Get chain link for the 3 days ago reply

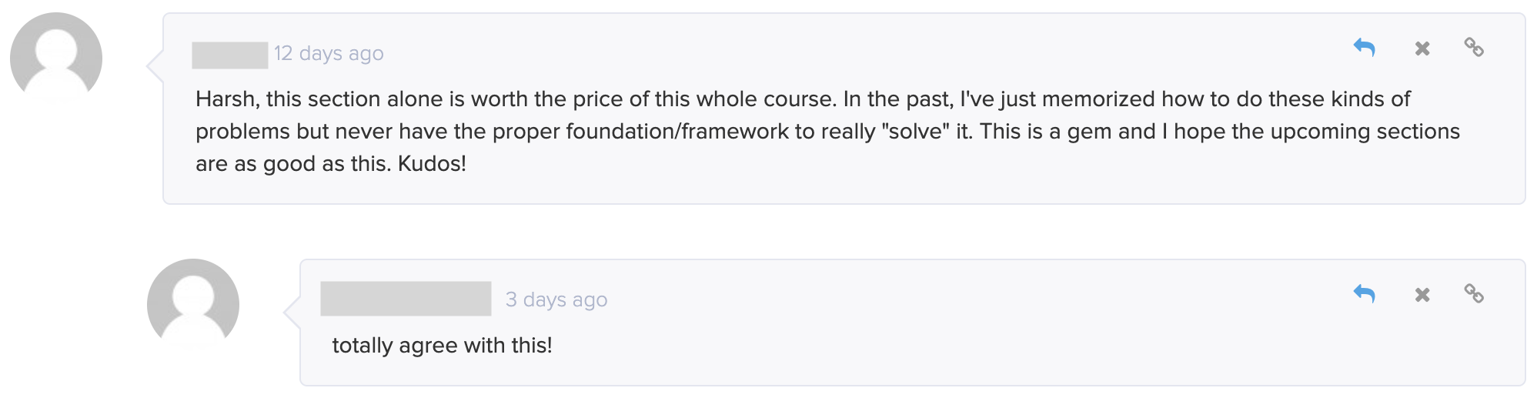[x=1474, y=294]
